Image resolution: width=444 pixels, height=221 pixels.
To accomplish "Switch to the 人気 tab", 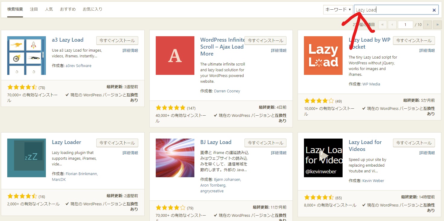I will click(x=49, y=9).
